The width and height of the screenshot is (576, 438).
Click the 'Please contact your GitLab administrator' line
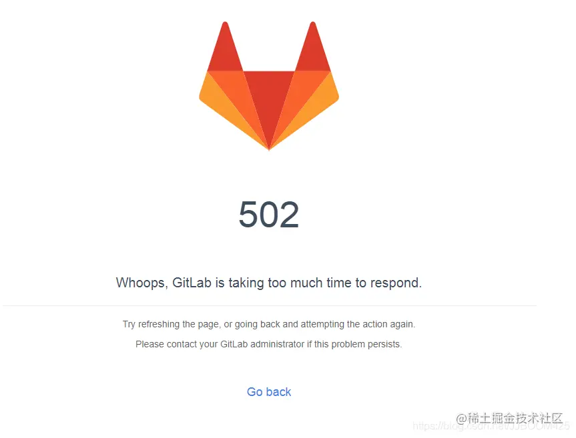pos(269,344)
